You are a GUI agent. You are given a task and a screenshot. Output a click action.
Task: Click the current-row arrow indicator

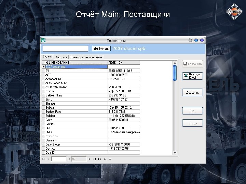[43, 67]
